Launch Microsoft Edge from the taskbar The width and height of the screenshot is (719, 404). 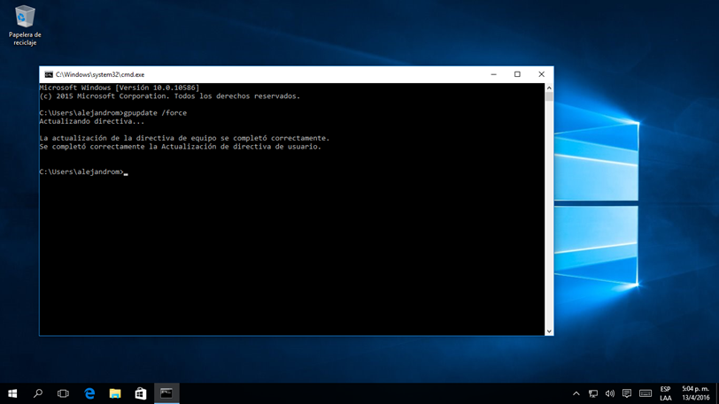point(89,393)
